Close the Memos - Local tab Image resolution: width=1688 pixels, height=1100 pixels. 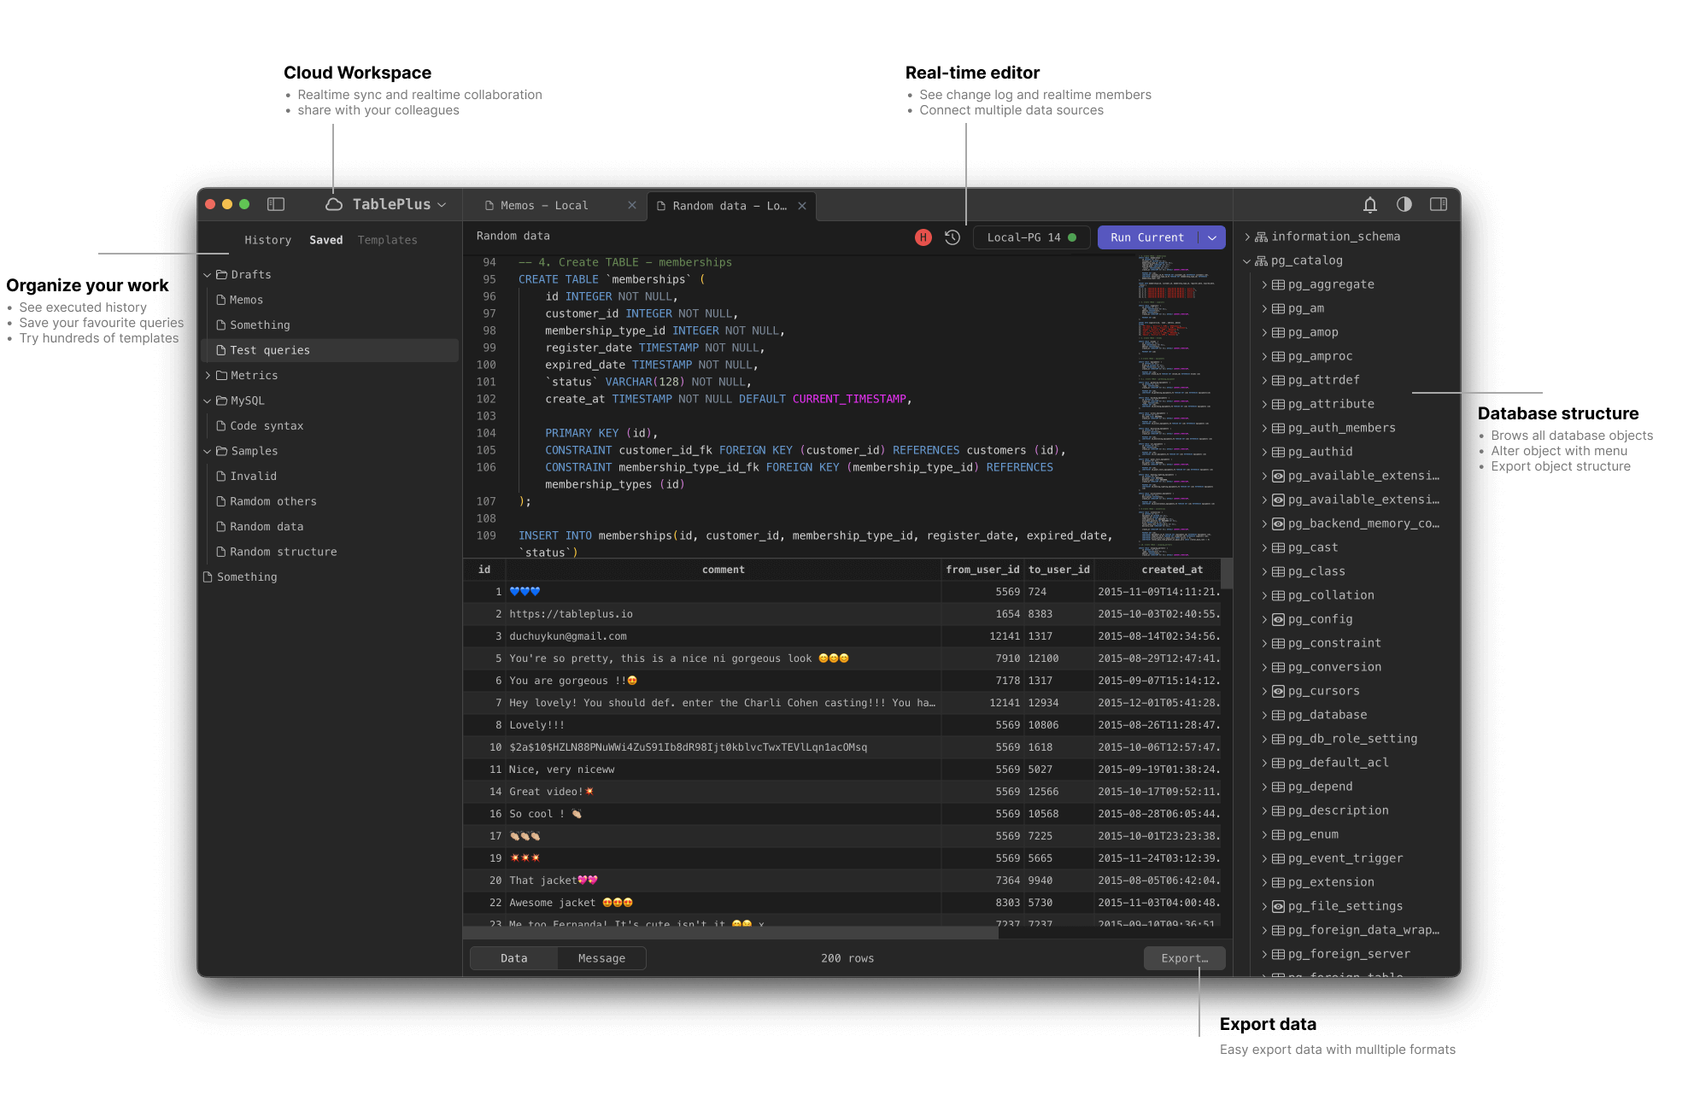632,206
